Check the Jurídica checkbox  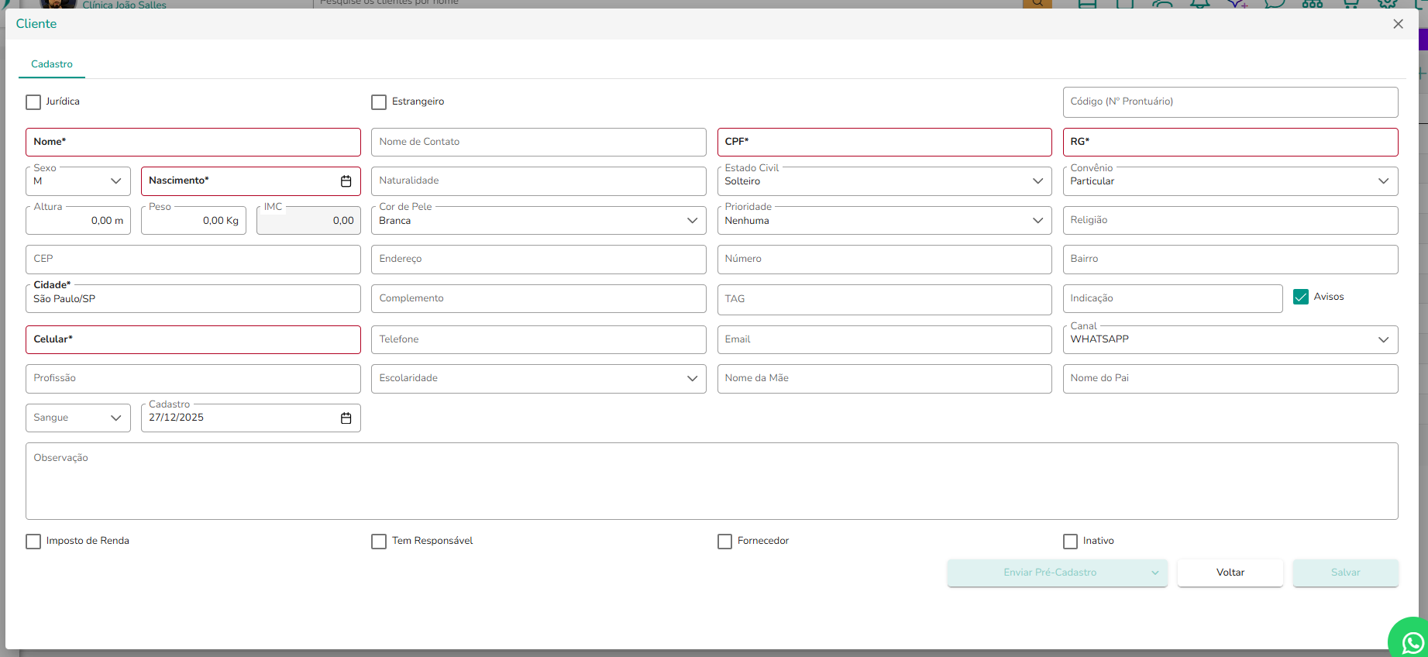(x=33, y=102)
